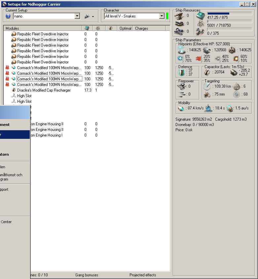
Task: Click the sensor strength icon showing 68
Action: point(237,94)
